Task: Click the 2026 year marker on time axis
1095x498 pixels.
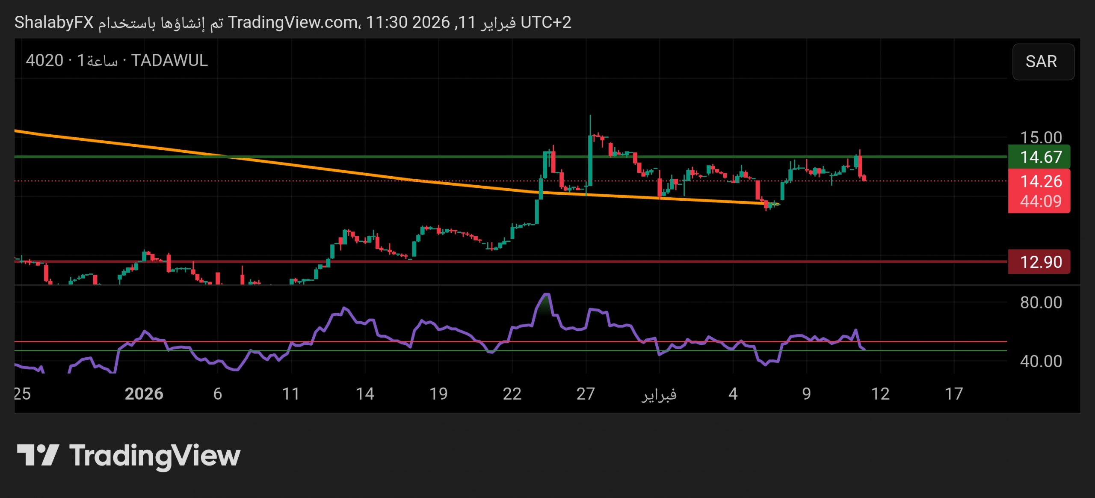Action: 144,394
